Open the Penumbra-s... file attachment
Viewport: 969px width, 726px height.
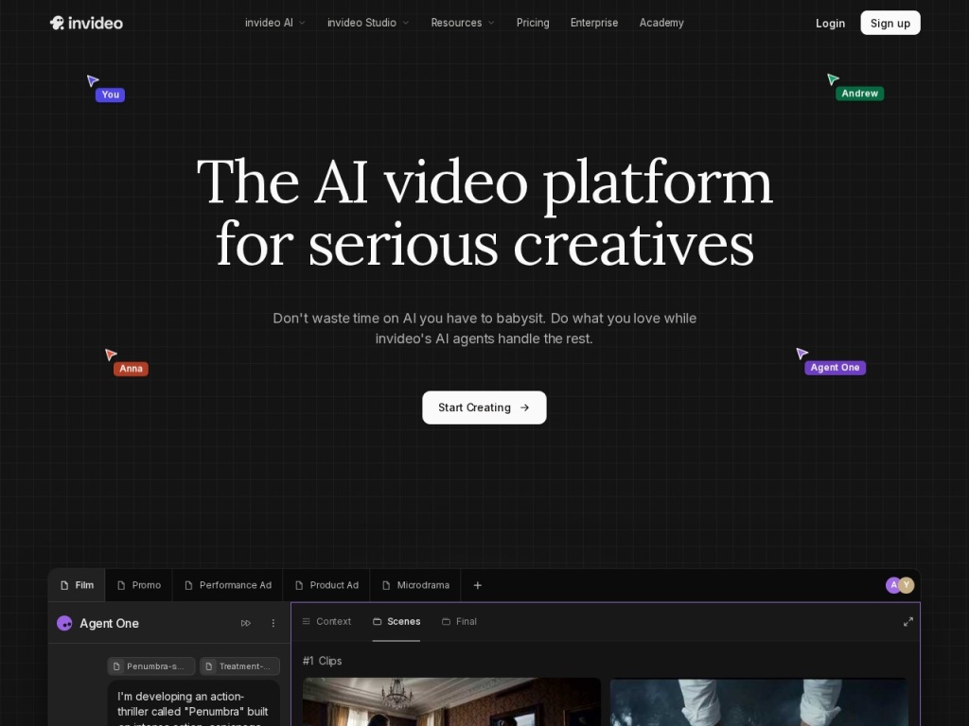click(151, 666)
